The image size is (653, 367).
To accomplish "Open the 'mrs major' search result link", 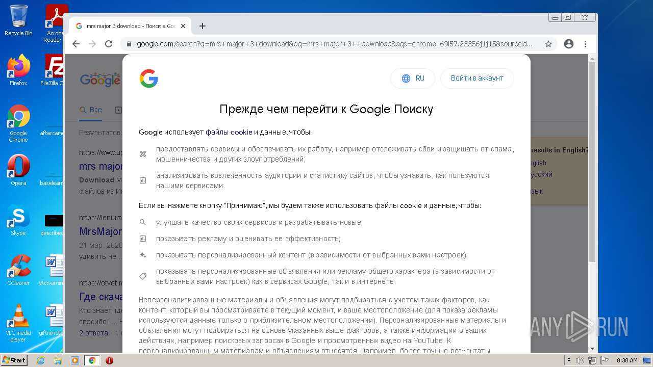I will pyautogui.click(x=101, y=166).
